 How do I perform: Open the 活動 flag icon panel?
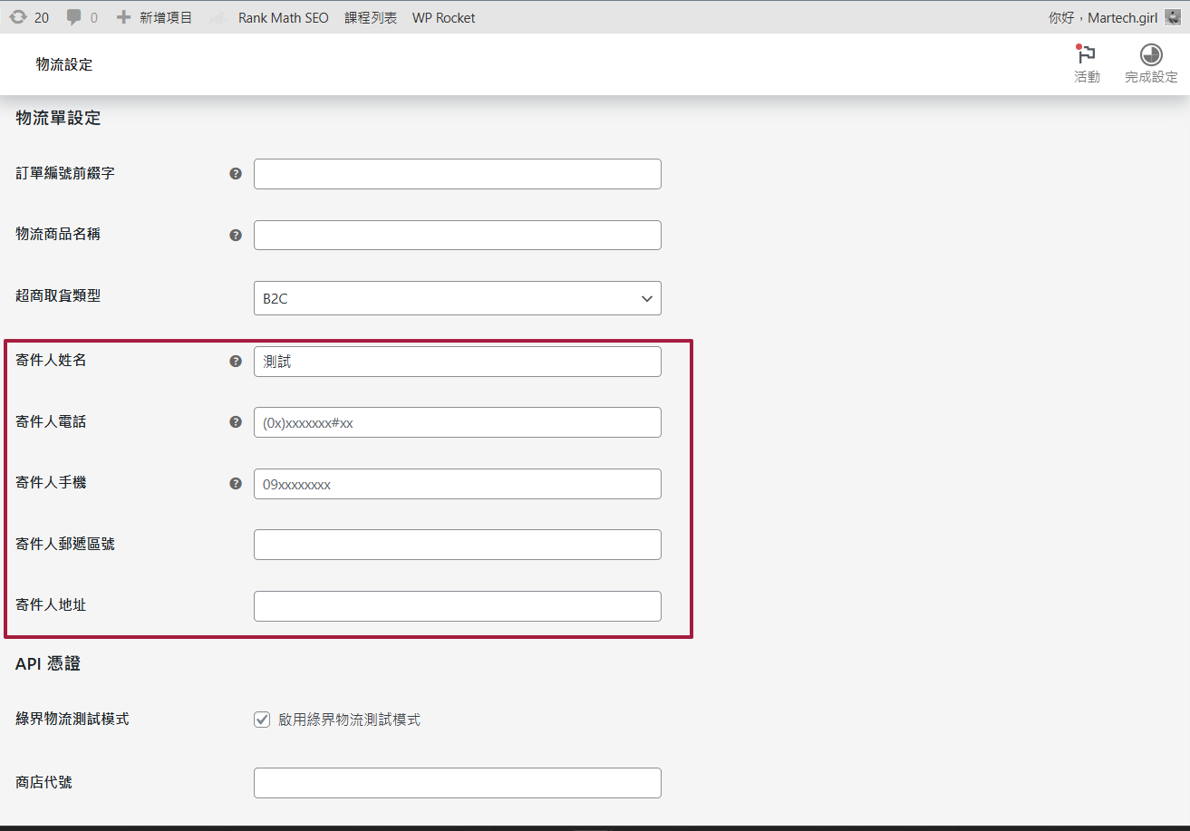point(1087,55)
